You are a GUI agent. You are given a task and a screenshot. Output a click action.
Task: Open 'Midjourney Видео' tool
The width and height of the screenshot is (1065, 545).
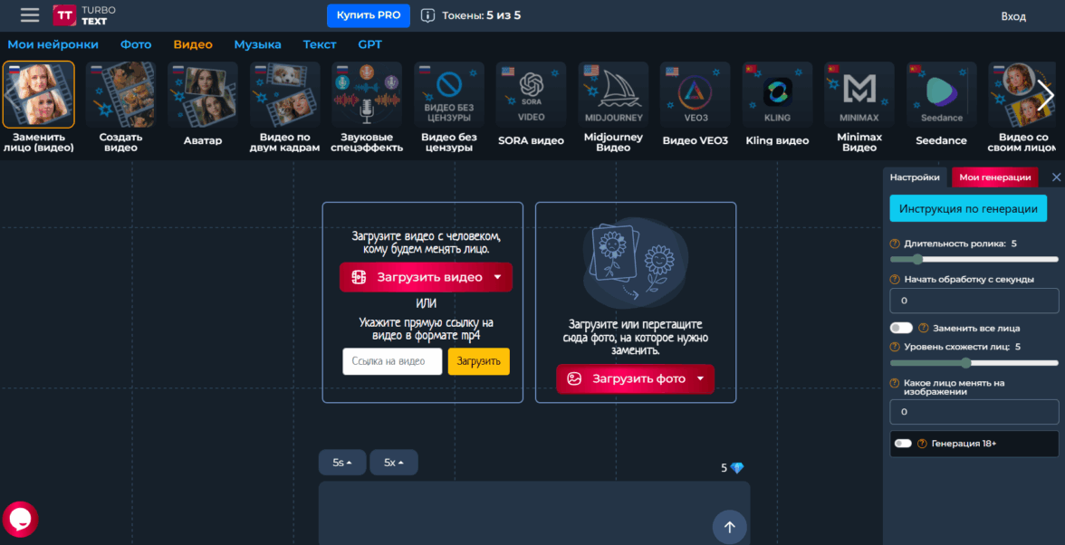click(613, 107)
